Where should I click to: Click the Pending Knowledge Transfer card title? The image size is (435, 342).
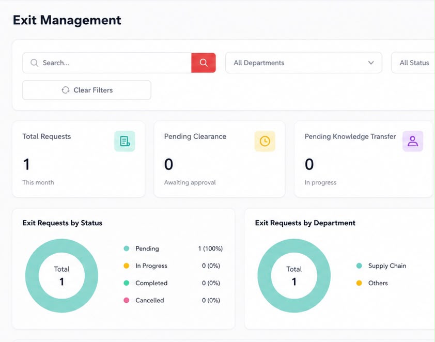(x=350, y=136)
